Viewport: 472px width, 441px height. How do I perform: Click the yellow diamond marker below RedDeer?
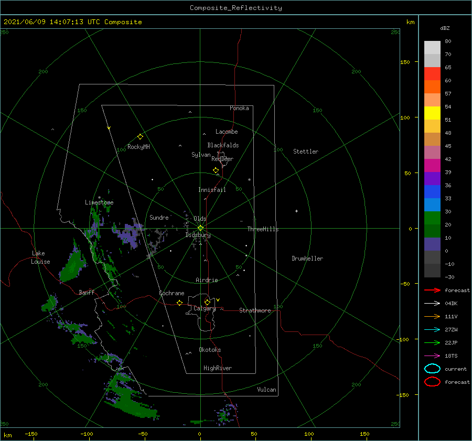click(x=216, y=170)
